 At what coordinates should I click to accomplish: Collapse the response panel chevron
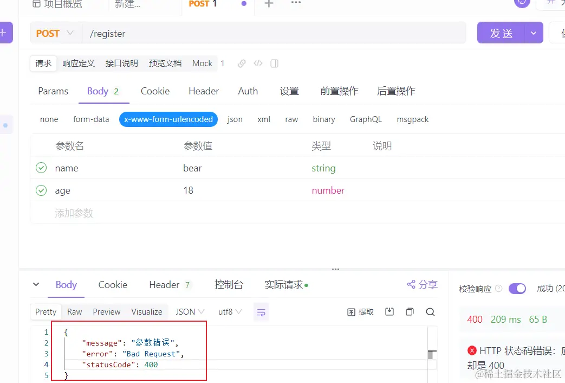coord(36,284)
